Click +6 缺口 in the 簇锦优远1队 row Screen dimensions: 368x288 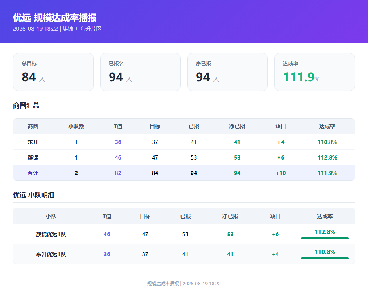tap(275, 234)
